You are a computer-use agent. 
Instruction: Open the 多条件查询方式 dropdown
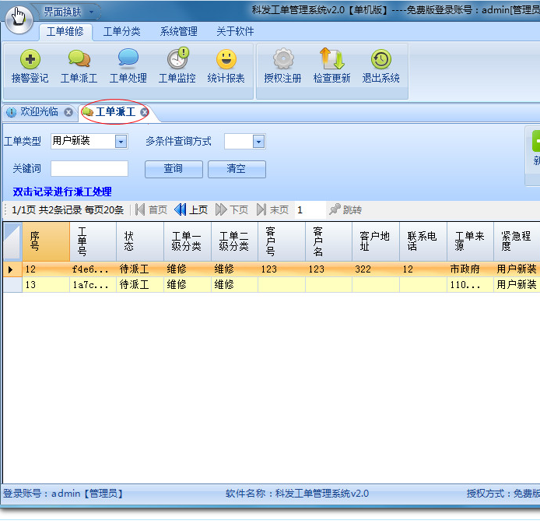pyautogui.click(x=258, y=142)
